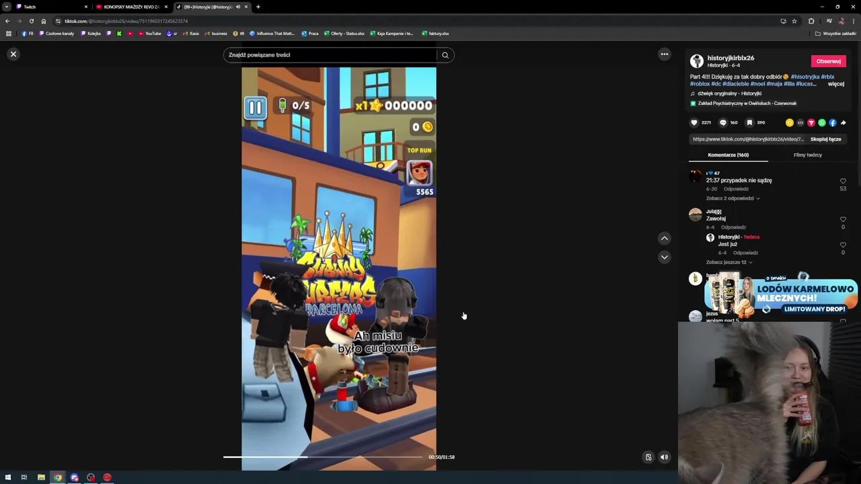Open the three-dot options above the video
The width and height of the screenshot is (861, 484).
point(664,54)
